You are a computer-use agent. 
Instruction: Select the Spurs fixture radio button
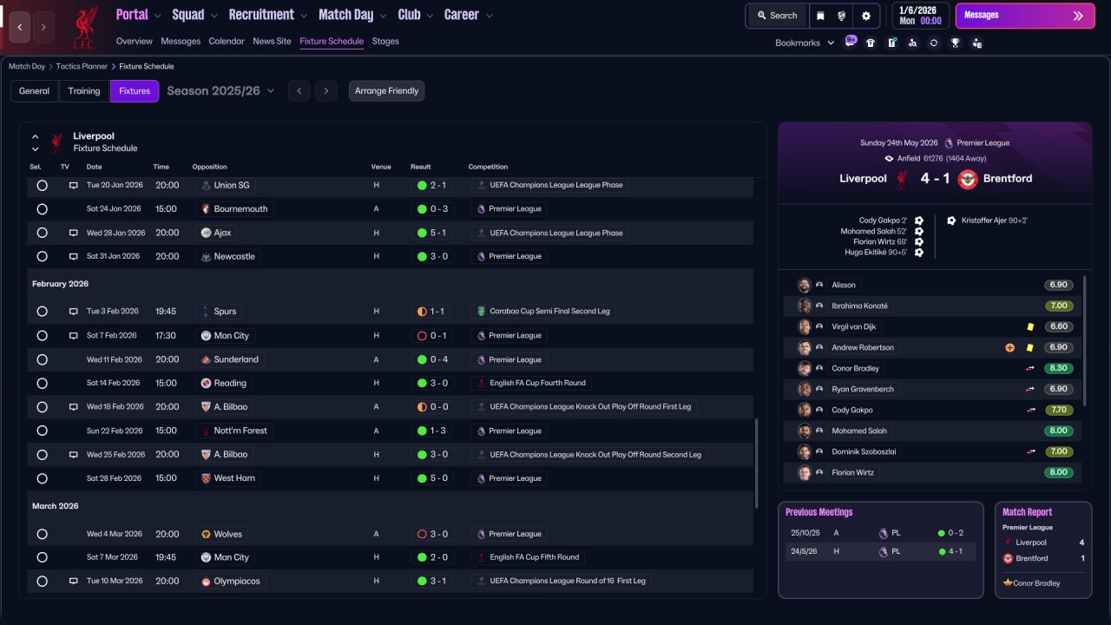click(x=42, y=311)
